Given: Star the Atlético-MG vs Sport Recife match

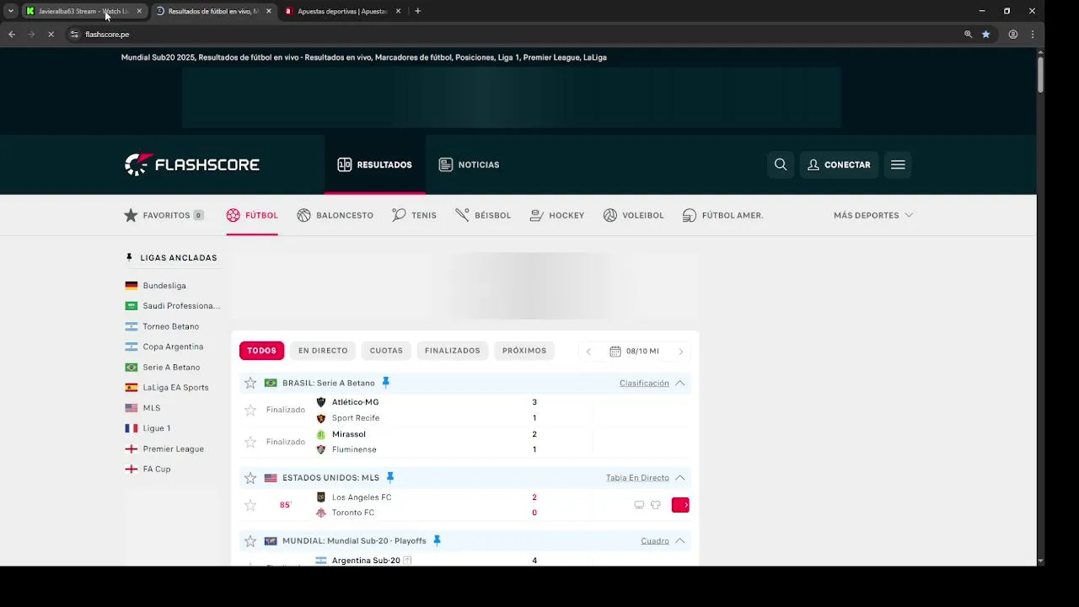Looking at the screenshot, I should (250, 410).
